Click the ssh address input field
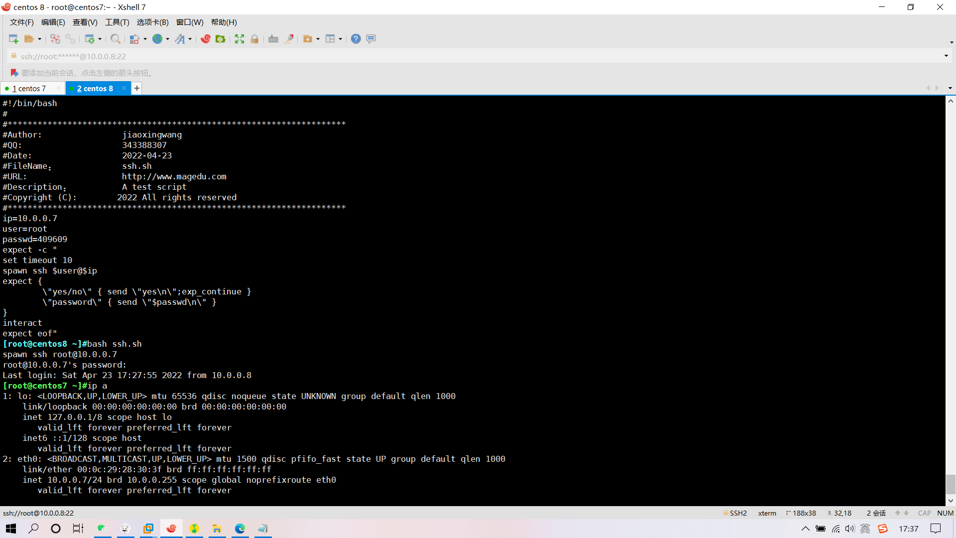Image resolution: width=956 pixels, height=538 pixels. click(x=73, y=56)
